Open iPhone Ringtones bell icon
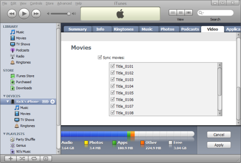Screen dimensions: 241x163 [x=17, y=126]
